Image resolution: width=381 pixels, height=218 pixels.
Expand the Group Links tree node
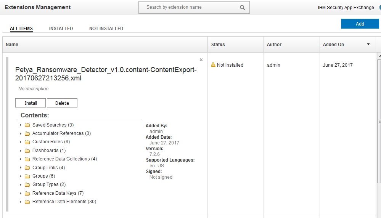pos(20,168)
